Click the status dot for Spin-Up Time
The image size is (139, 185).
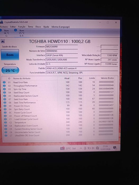(5, 89)
